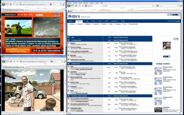184x115 pixels.
Task: Click the folder icon next to Splošno
Action: [68, 43]
